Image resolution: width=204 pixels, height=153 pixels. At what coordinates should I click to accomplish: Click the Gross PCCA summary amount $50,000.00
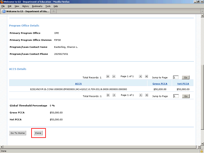(x=56, y=113)
